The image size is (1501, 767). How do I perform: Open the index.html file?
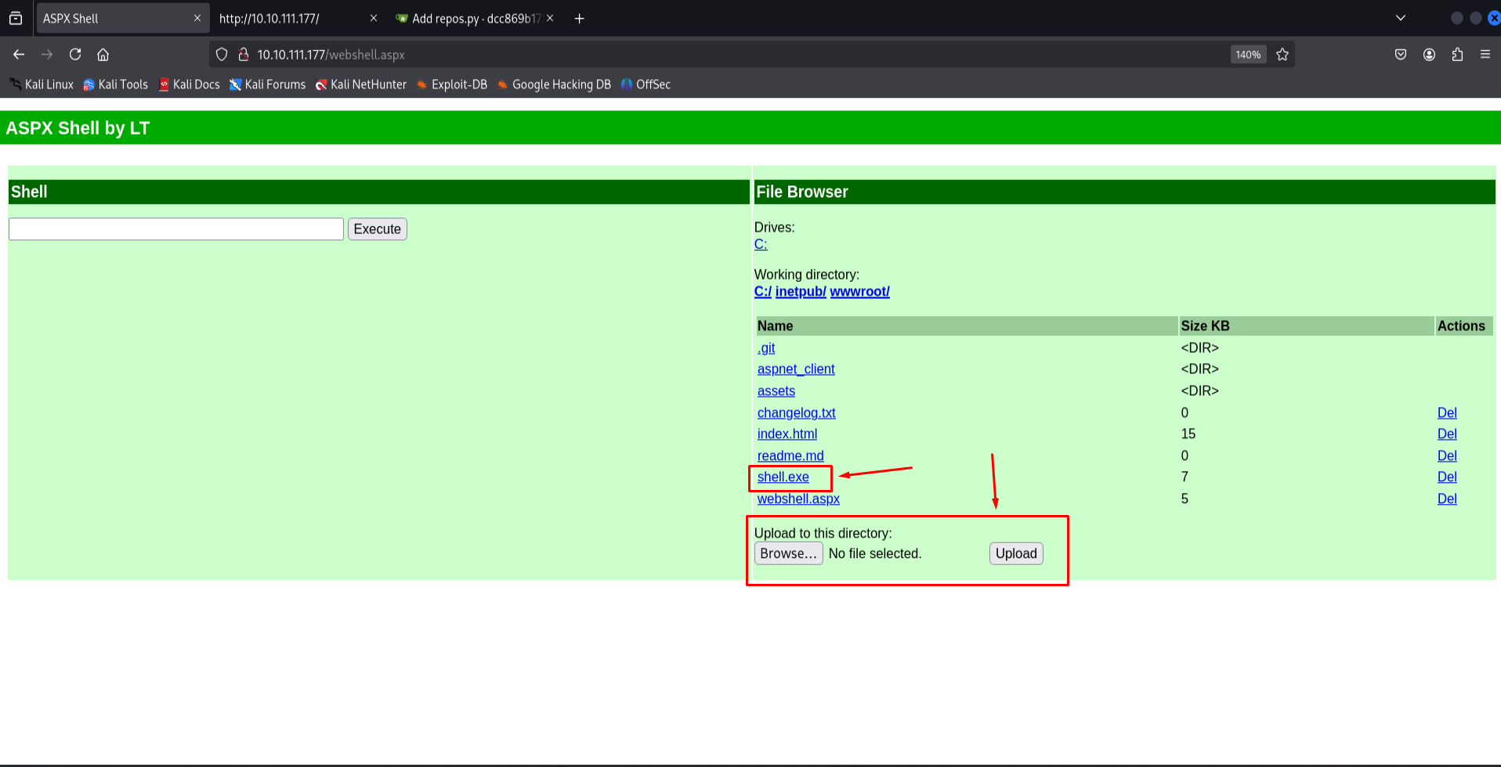pos(787,434)
